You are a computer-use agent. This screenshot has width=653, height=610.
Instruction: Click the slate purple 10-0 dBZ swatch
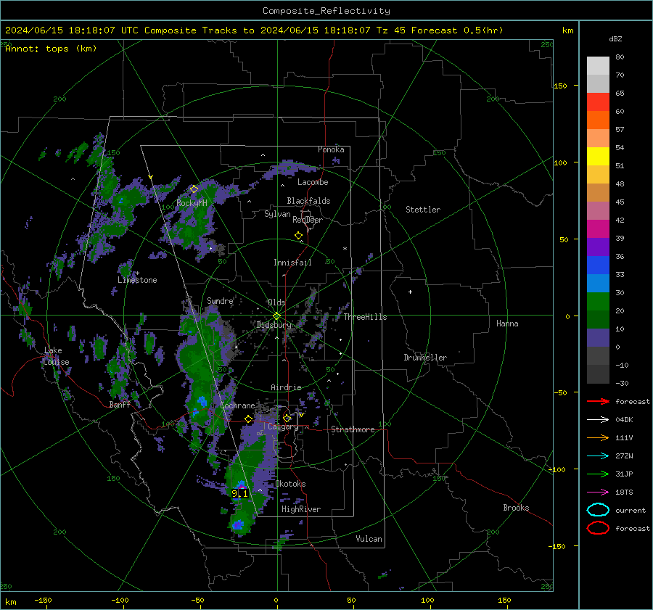coord(598,337)
